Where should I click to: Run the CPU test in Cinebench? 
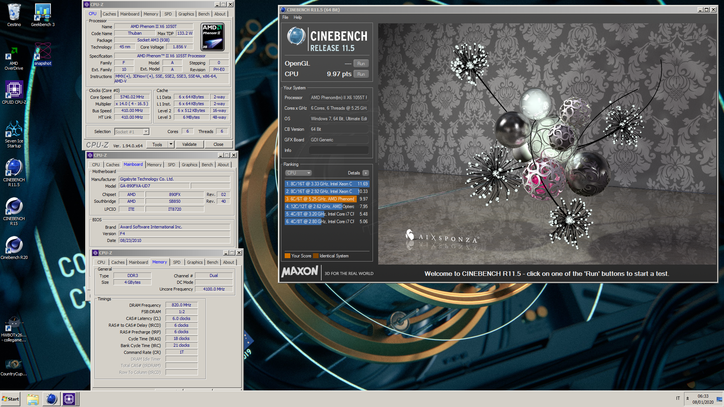coord(361,74)
